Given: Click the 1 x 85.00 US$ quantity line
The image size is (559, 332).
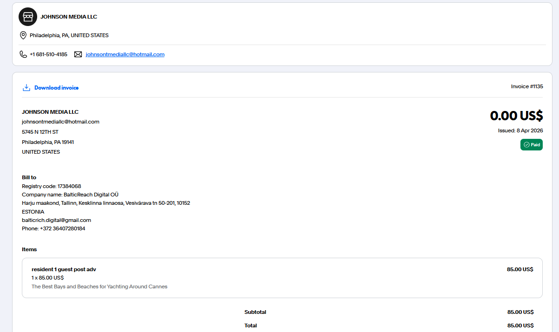Looking at the screenshot, I should 47,278.
